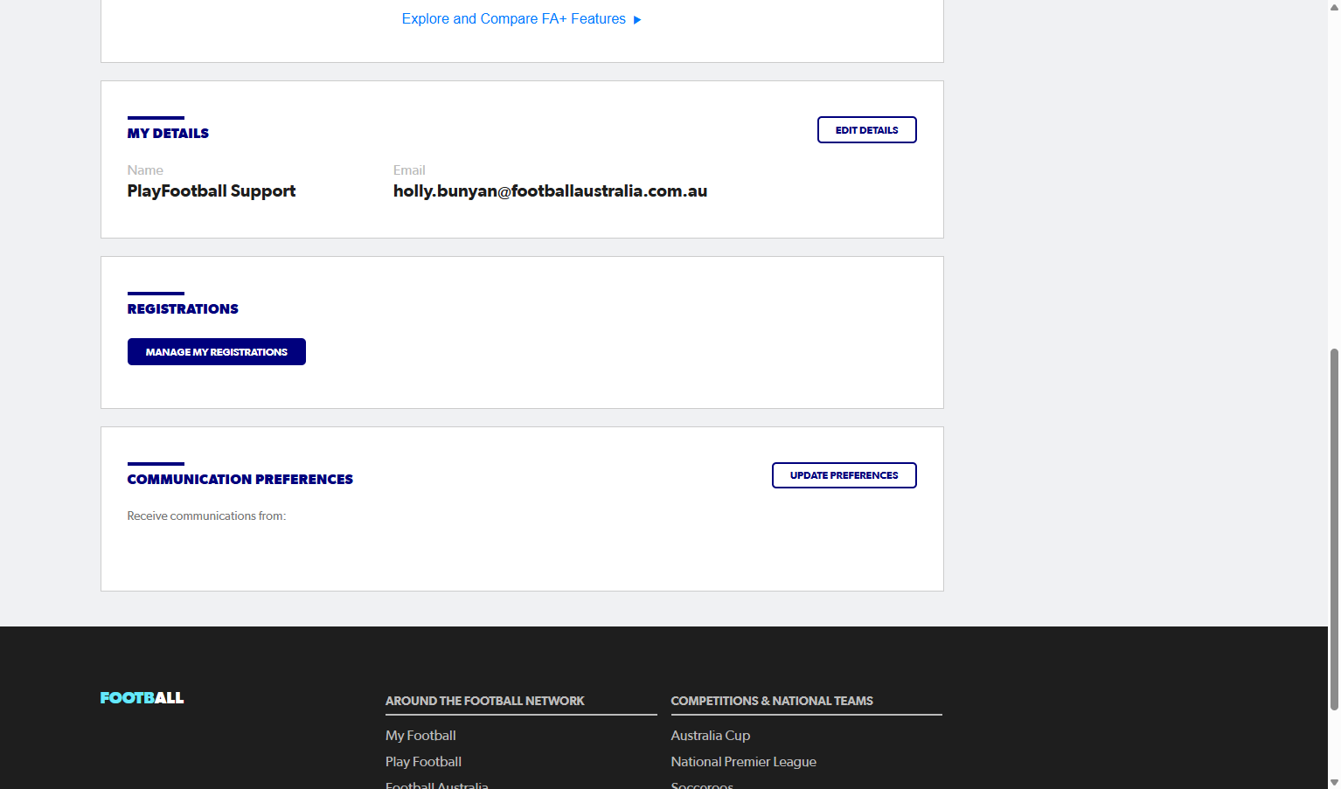Click the Receive communications from text
This screenshot has width=1341, height=789.
coord(206,516)
